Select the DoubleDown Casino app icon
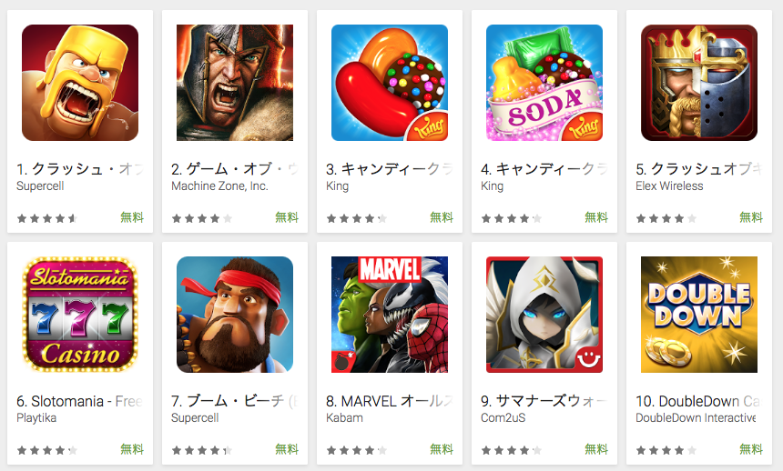783x471 pixels. (x=699, y=315)
